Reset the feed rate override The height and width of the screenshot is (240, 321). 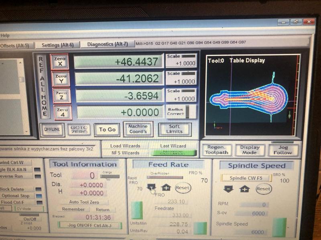tap(183, 187)
